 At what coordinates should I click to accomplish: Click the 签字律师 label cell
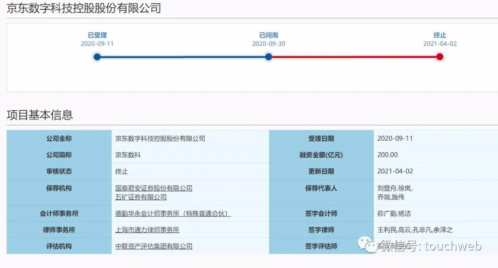click(321, 230)
